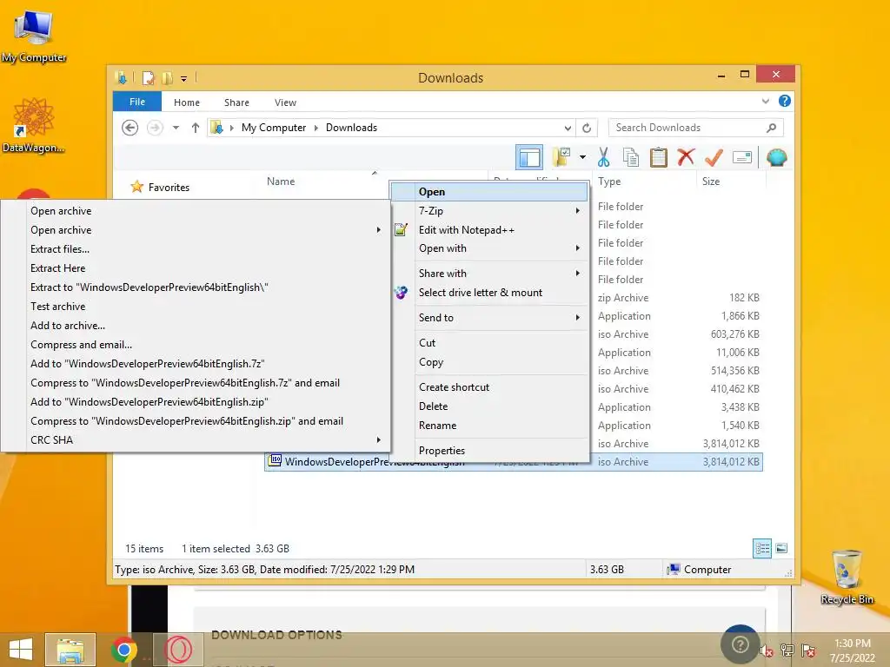Viewport: 890px width, 667px height.
Task: Click the File ribbon tab
Action: click(x=137, y=102)
